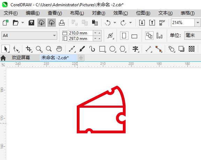The height and width of the screenshot is (160, 201).
Task: Click the Copy icon
Action: pos(84,23)
